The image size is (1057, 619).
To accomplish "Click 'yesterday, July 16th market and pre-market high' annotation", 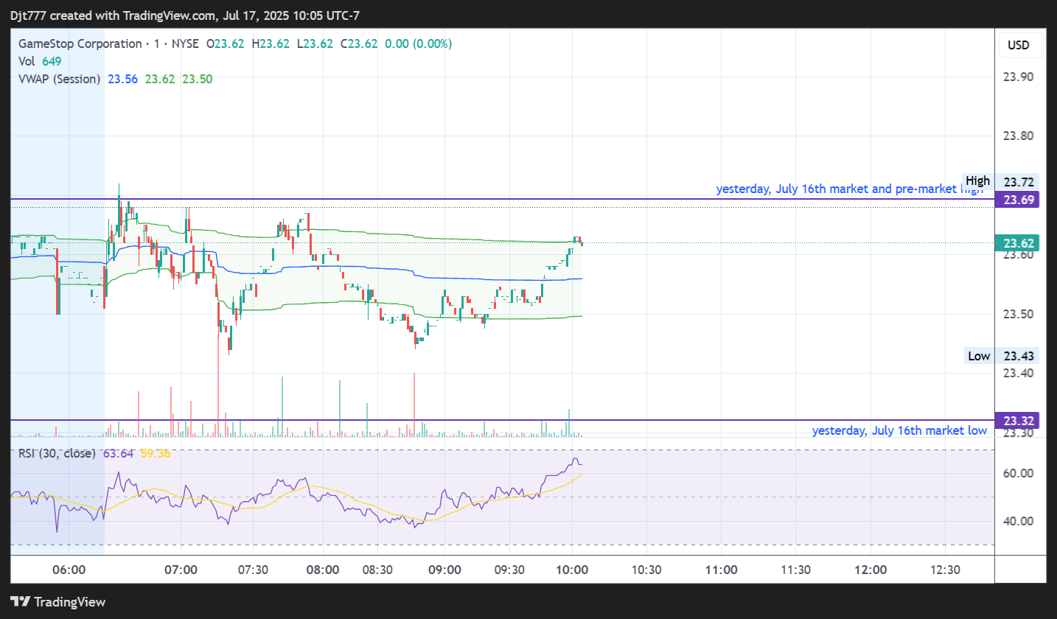I will (x=850, y=189).
